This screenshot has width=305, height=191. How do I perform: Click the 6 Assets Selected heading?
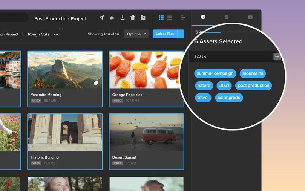218,41
